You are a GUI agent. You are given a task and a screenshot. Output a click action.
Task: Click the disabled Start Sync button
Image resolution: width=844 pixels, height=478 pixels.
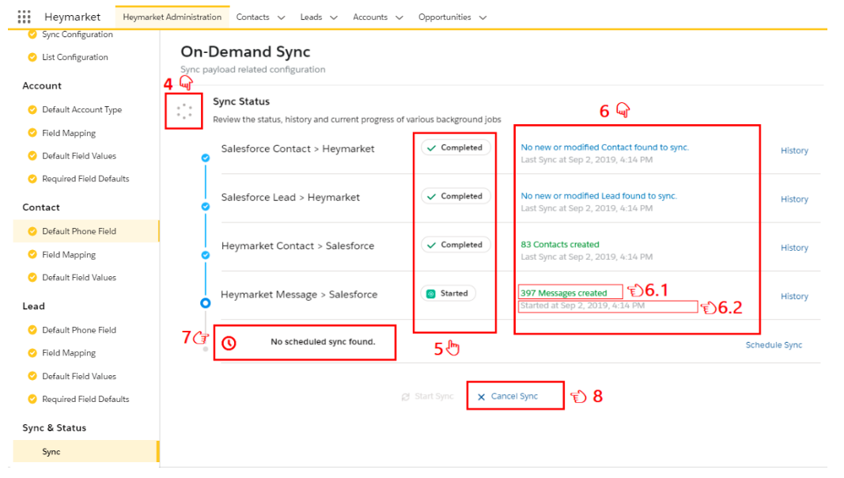click(427, 396)
